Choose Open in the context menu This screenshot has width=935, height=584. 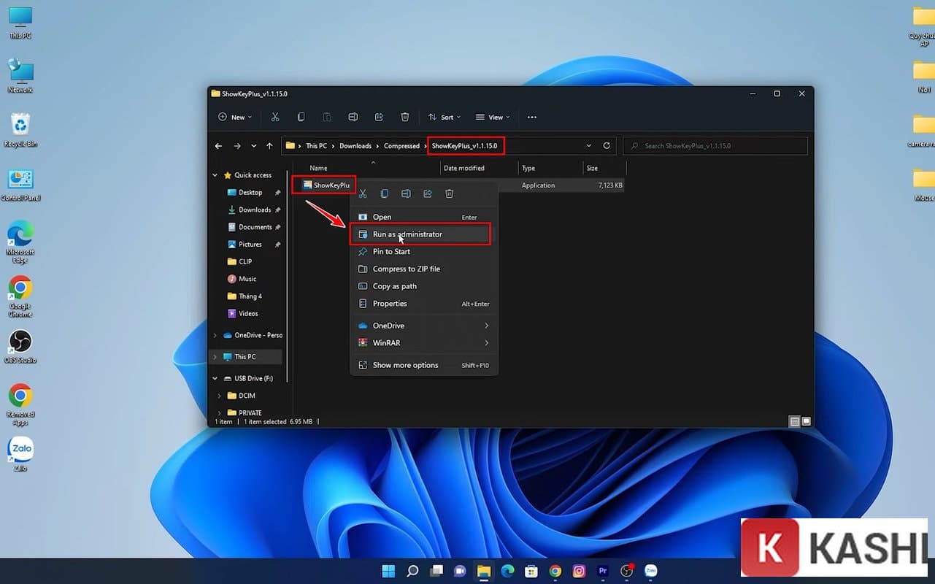pyautogui.click(x=424, y=217)
